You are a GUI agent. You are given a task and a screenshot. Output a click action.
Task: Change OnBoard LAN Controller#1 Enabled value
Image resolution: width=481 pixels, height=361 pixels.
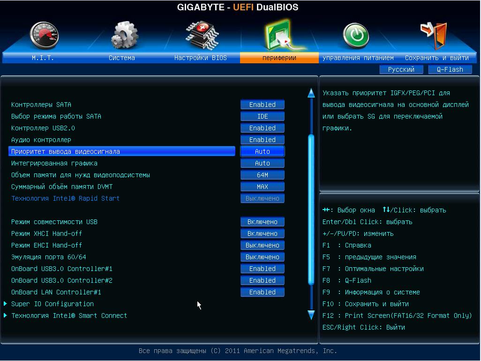pos(262,292)
